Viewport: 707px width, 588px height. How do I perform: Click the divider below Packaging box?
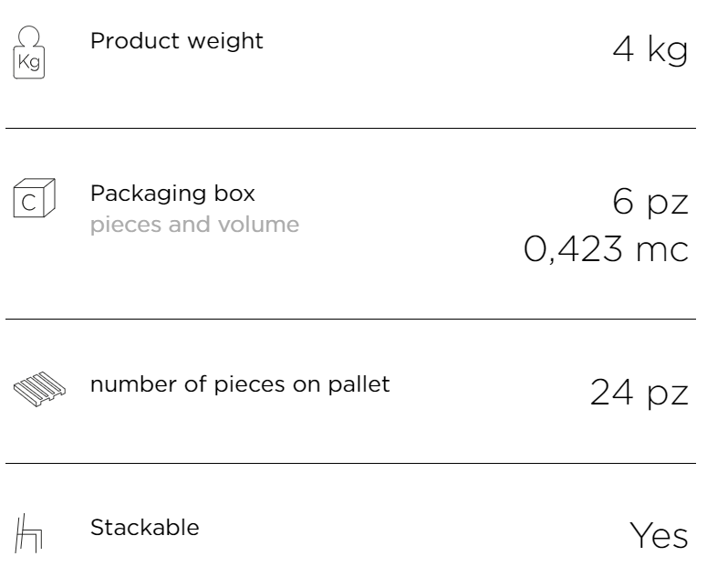click(x=351, y=319)
